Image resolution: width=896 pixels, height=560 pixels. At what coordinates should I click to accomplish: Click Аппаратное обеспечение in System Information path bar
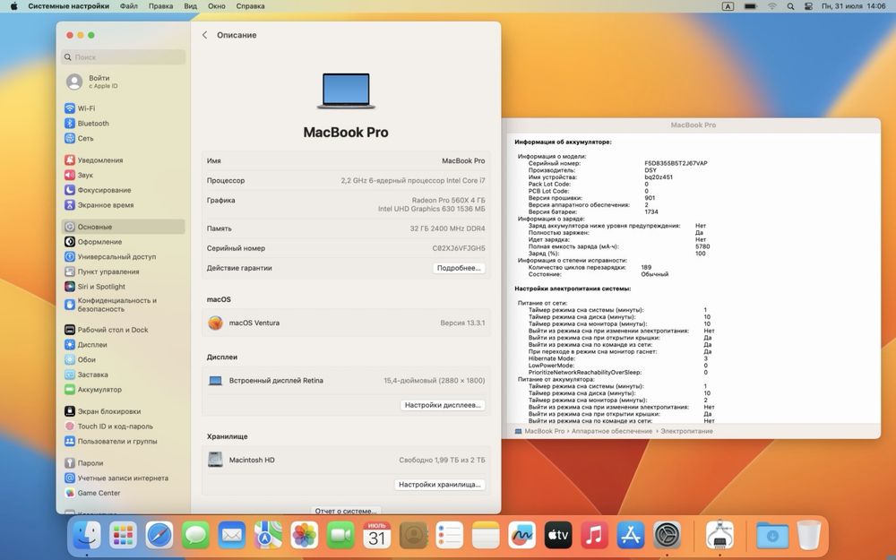[612, 432]
